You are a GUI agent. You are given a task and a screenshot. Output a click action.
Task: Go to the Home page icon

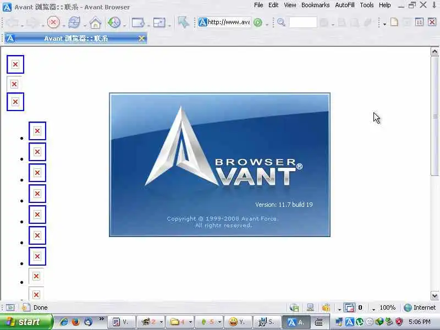(95, 23)
